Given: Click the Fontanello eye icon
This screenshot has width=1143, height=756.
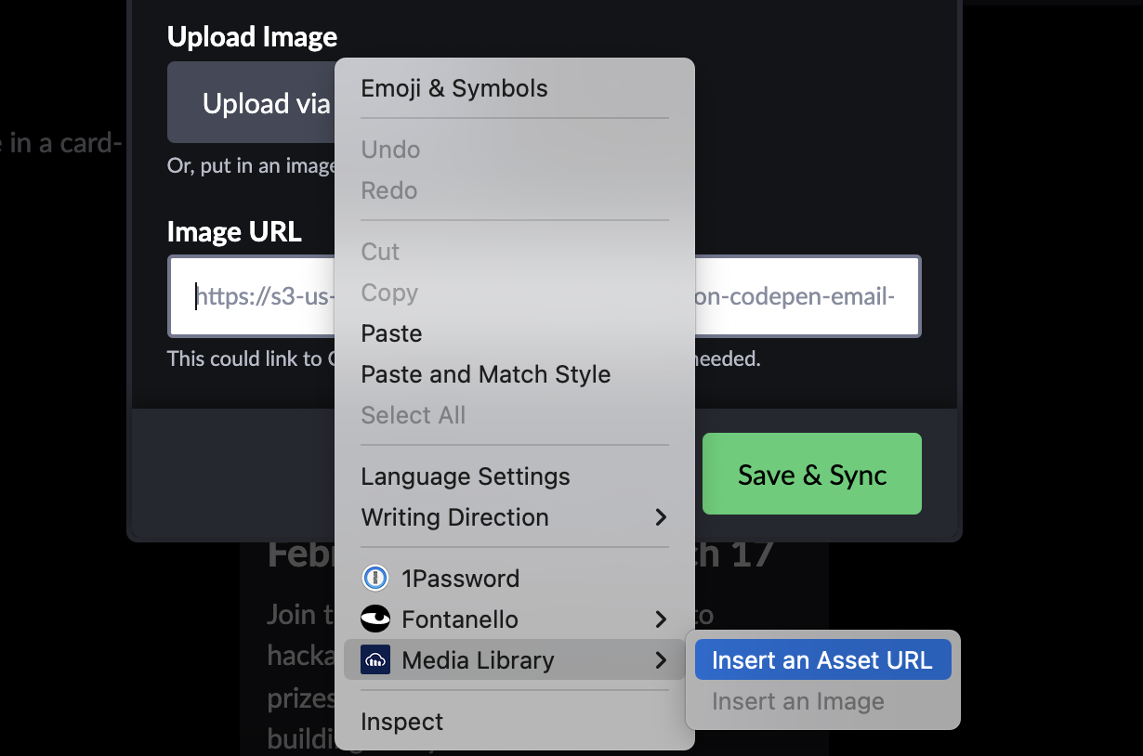Looking at the screenshot, I should point(375,619).
